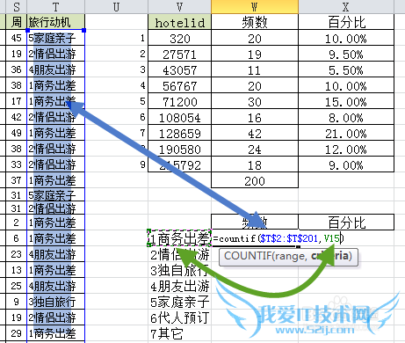Select the 3独自旅行 cell in column T
The width and height of the screenshot is (405, 343).
pyautogui.click(x=55, y=302)
